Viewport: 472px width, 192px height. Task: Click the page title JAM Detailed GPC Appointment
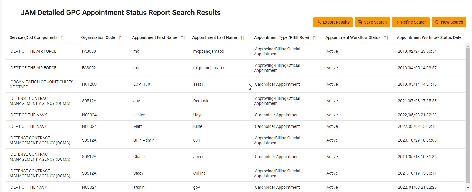(120, 13)
